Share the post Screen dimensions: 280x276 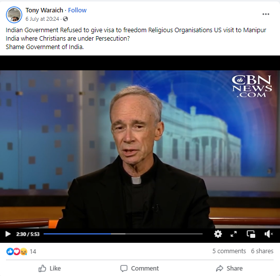coord(229,268)
